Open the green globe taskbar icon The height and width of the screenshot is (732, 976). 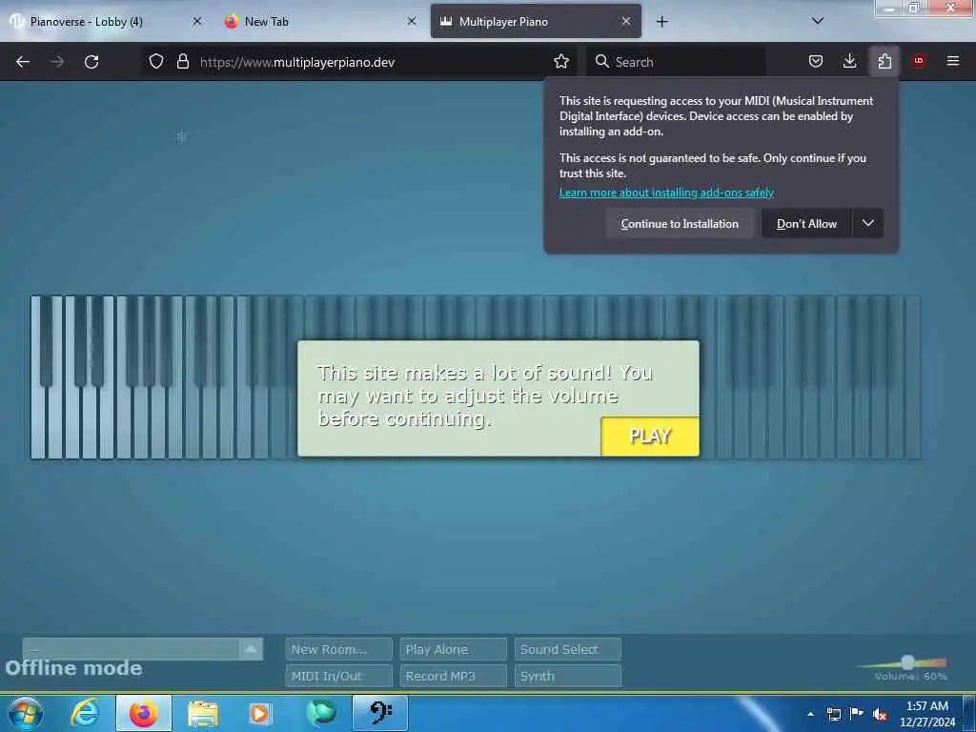click(x=320, y=713)
